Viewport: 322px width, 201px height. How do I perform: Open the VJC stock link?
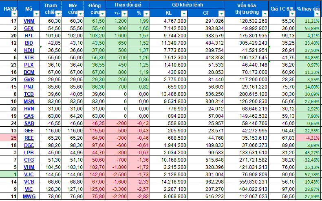coord(29,175)
